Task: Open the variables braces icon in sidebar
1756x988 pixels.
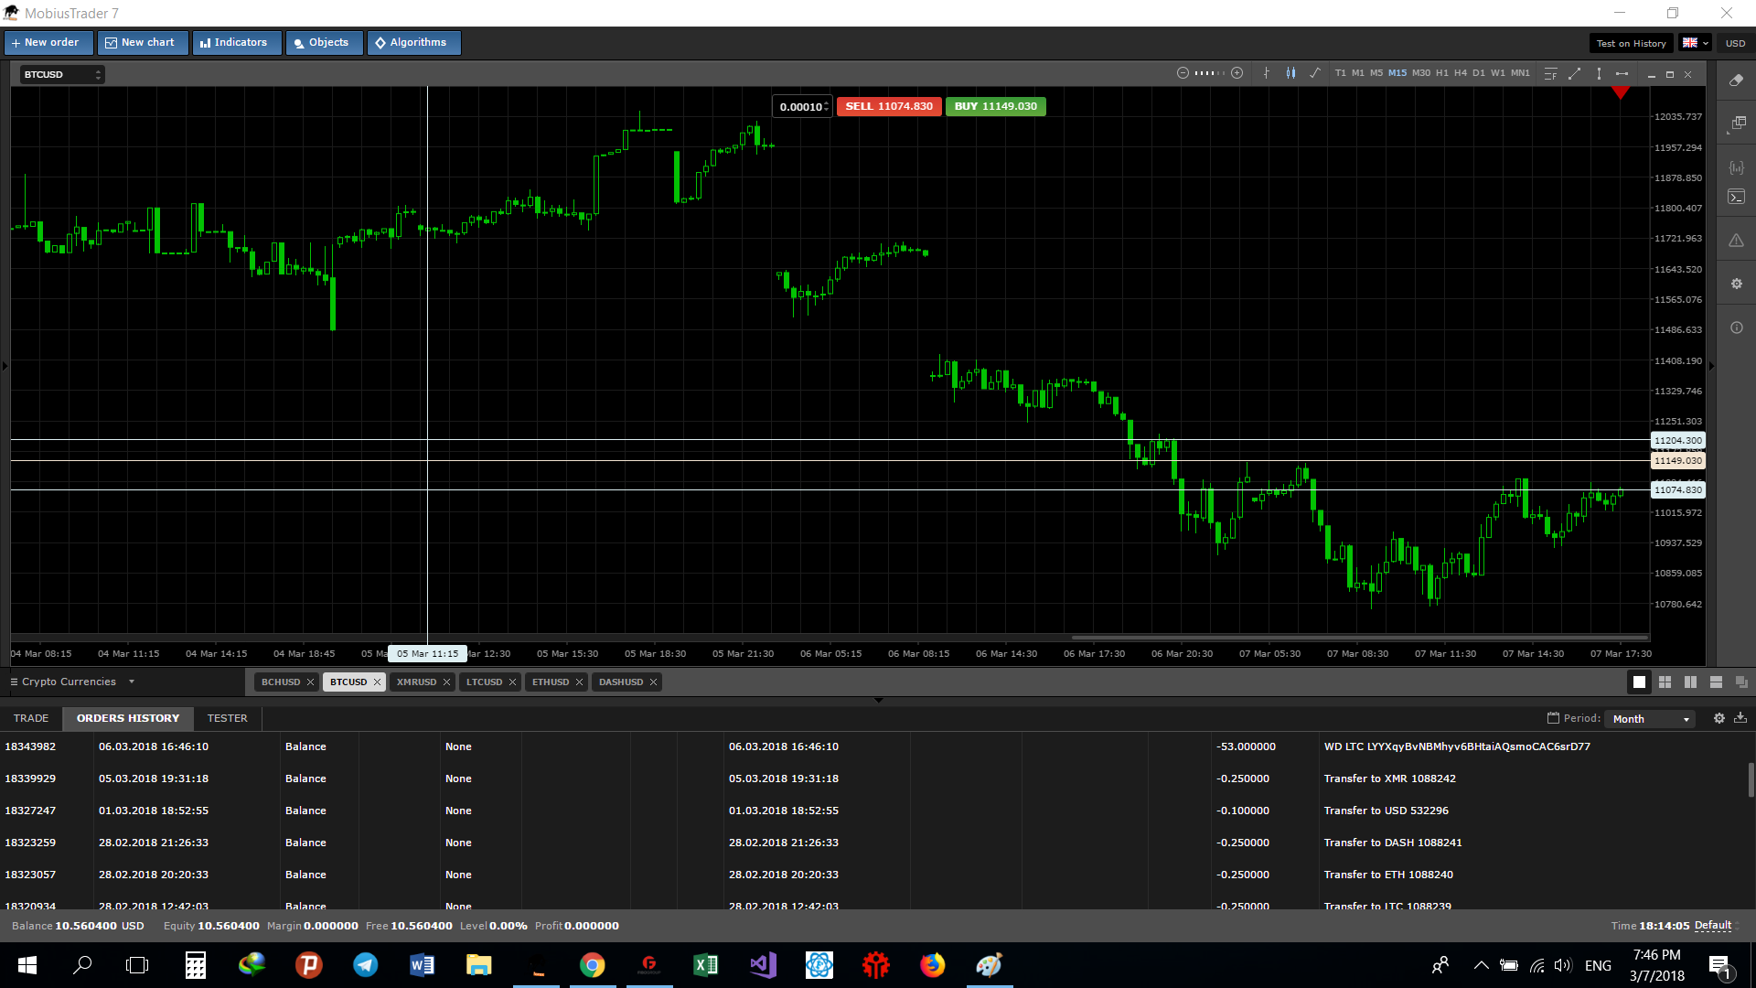Action: [1736, 167]
